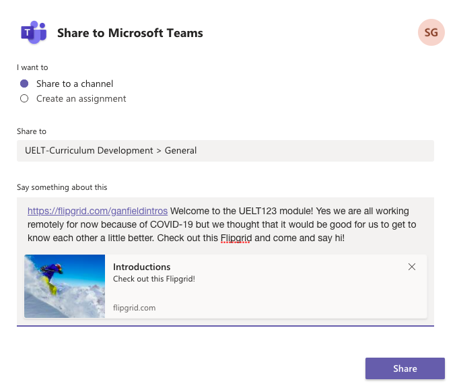Image resolution: width=457 pixels, height=392 pixels.
Task: Remove the Introductions link preview with X
Action: 412,267
